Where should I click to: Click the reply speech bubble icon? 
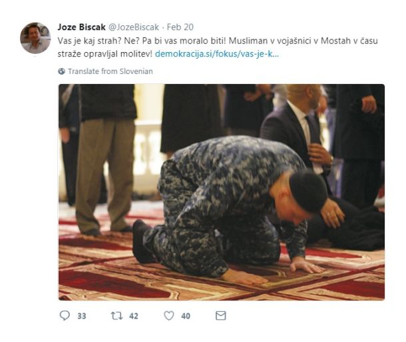(x=65, y=315)
